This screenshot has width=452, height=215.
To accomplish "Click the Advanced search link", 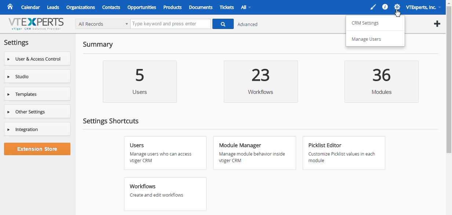I will [247, 24].
